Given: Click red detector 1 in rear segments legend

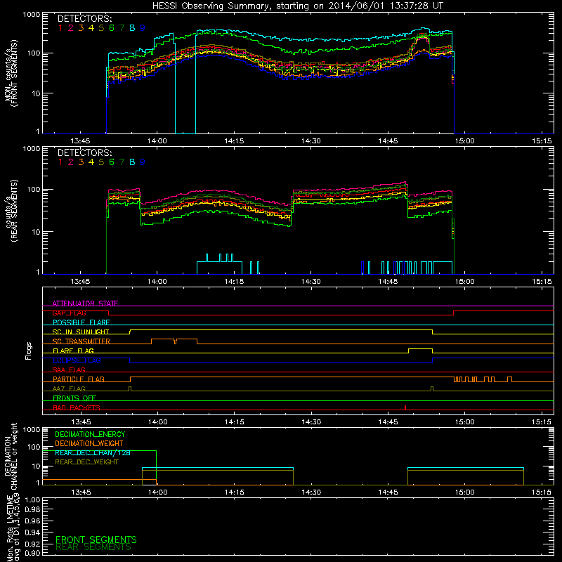Looking at the screenshot, I should coord(60,162).
